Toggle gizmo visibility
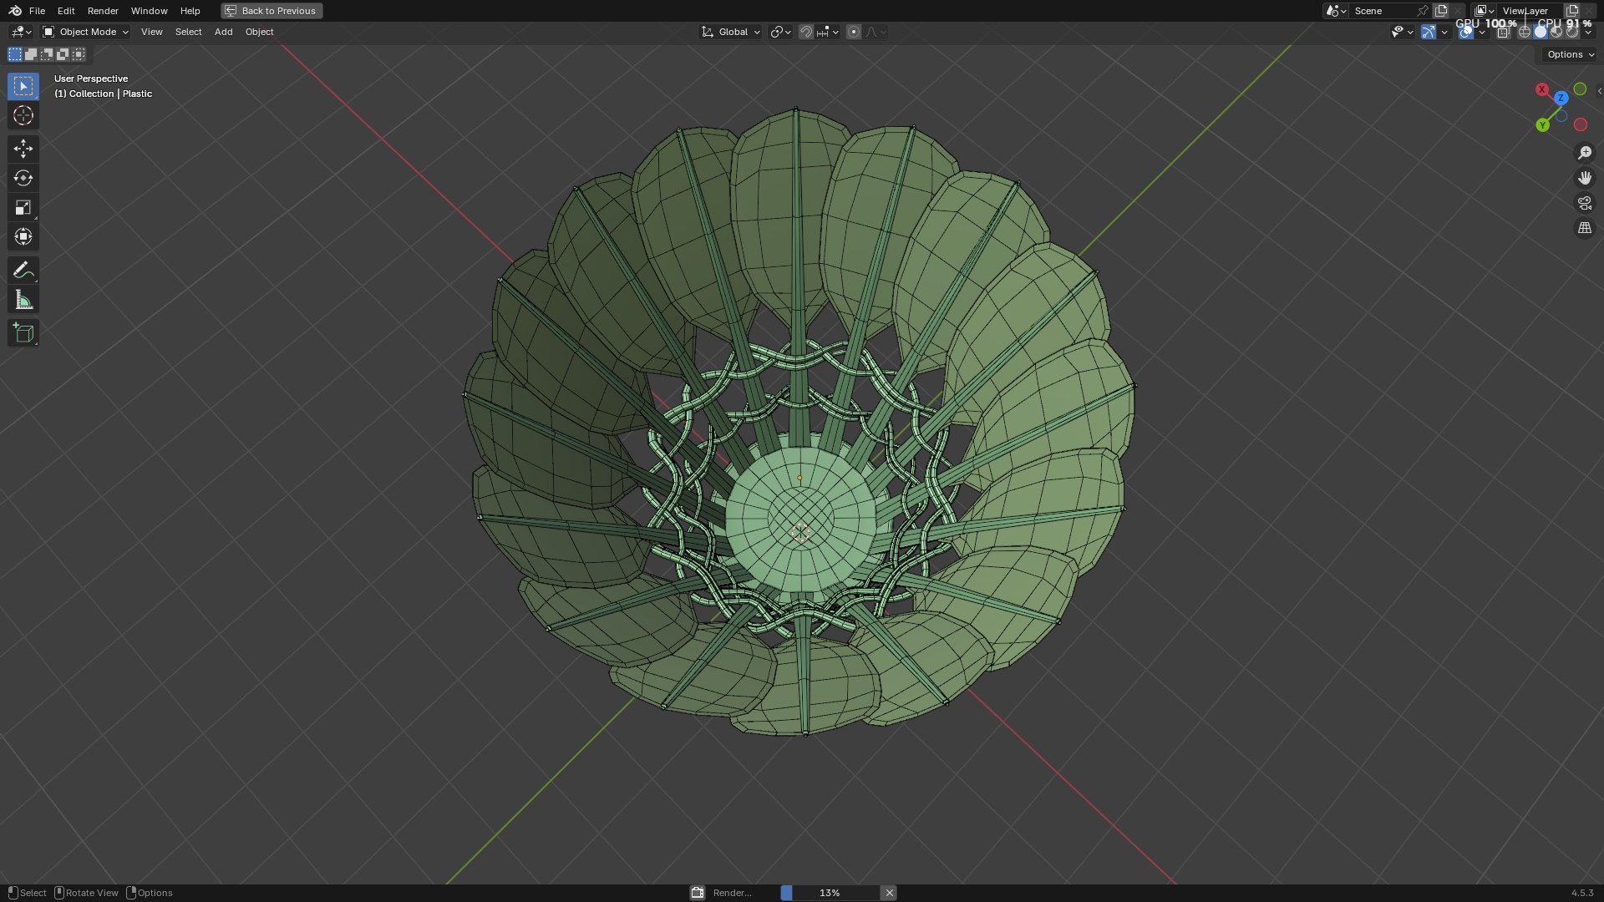1604x902 pixels. (x=1429, y=32)
